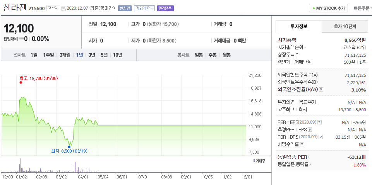Click the 실시간 button
Viewport: 372px width, 185px height.
point(125,8)
